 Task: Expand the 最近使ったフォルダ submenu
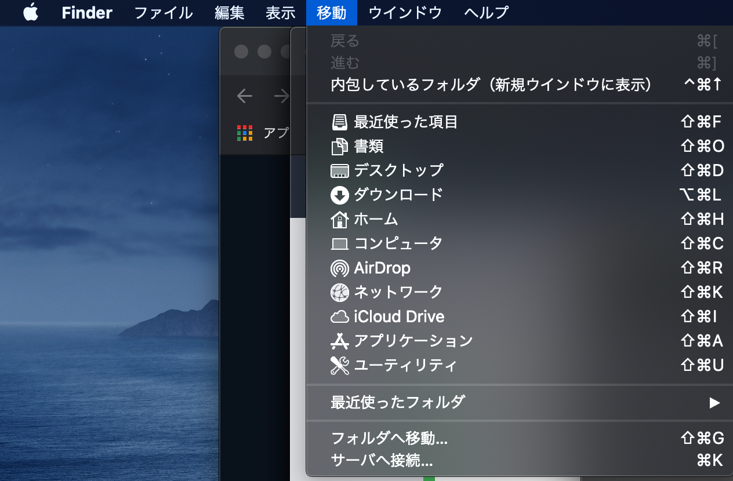click(x=520, y=402)
